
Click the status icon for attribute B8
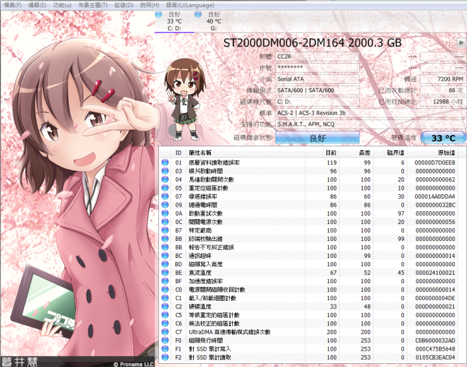(x=165, y=238)
